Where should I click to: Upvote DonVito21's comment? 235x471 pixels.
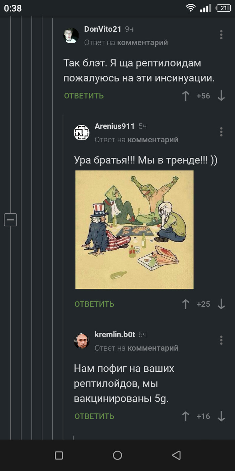pyautogui.click(x=185, y=96)
